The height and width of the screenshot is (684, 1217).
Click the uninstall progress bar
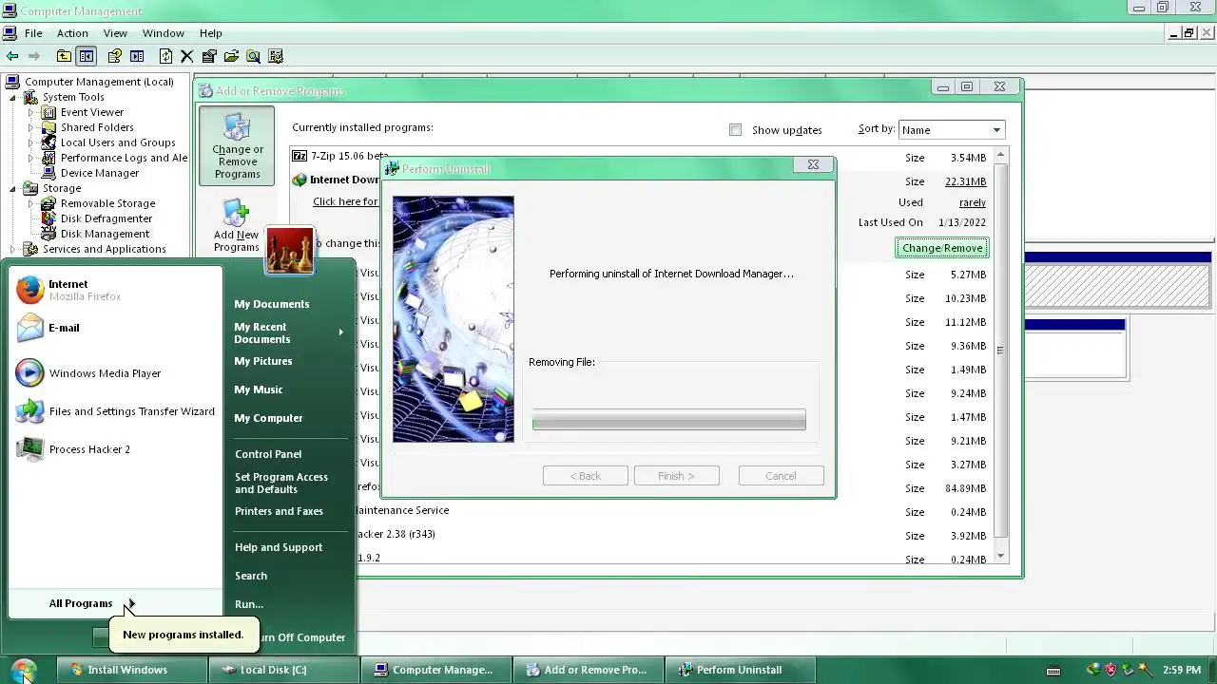click(x=668, y=420)
